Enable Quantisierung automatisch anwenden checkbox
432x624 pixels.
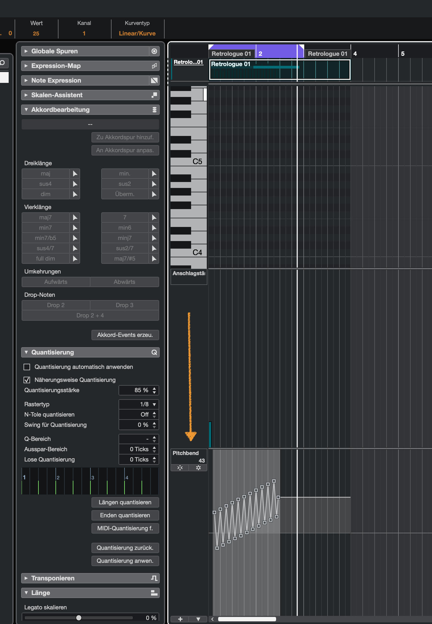click(x=27, y=367)
